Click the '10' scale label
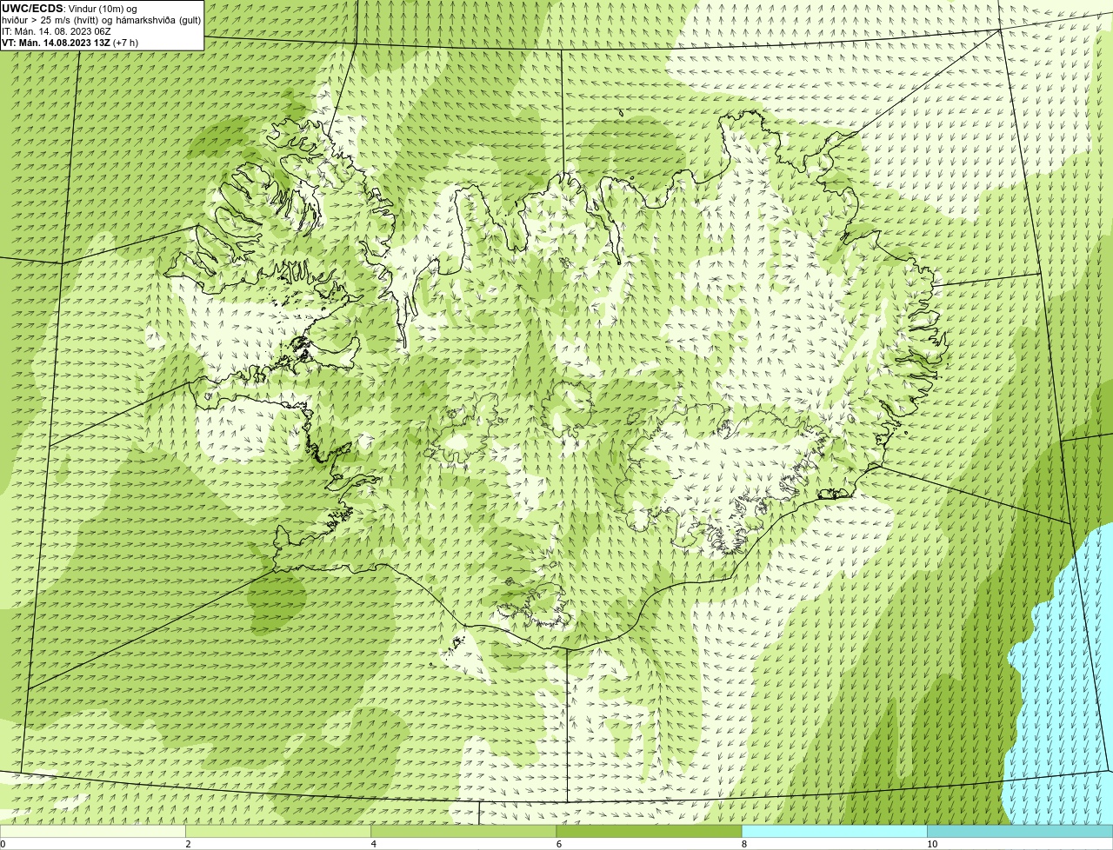Image resolution: width=1113 pixels, height=850 pixels. (x=932, y=844)
